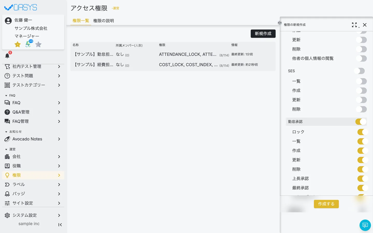
Task: Switch to the 権限一覧 tab
Action: (81, 21)
